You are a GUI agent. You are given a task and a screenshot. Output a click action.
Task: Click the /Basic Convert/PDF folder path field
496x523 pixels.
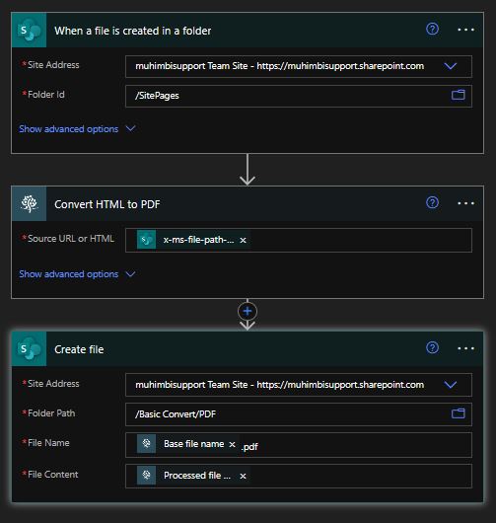(x=299, y=414)
